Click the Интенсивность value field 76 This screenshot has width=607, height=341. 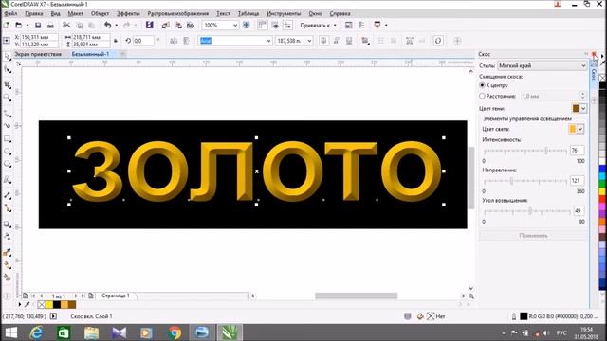pyautogui.click(x=578, y=151)
